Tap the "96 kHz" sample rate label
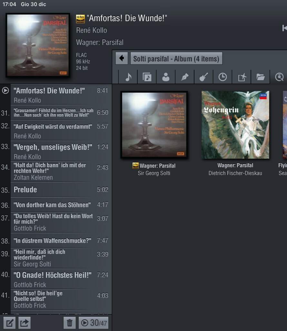Image resolution: width=287 pixels, height=331 pixels. [x=83, y=62]
